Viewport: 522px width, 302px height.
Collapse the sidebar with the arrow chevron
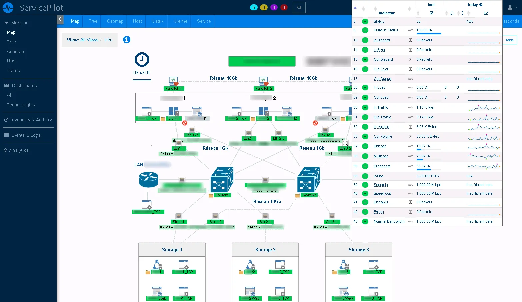pyautogui.click(x=60, y=20)
